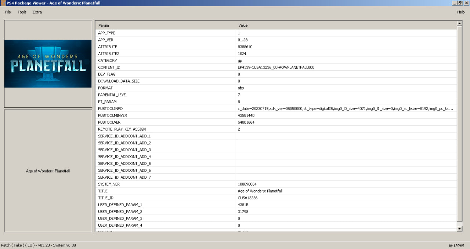
Task: Select the CONTENT_ID param
Action: click(x=109, y=67)
